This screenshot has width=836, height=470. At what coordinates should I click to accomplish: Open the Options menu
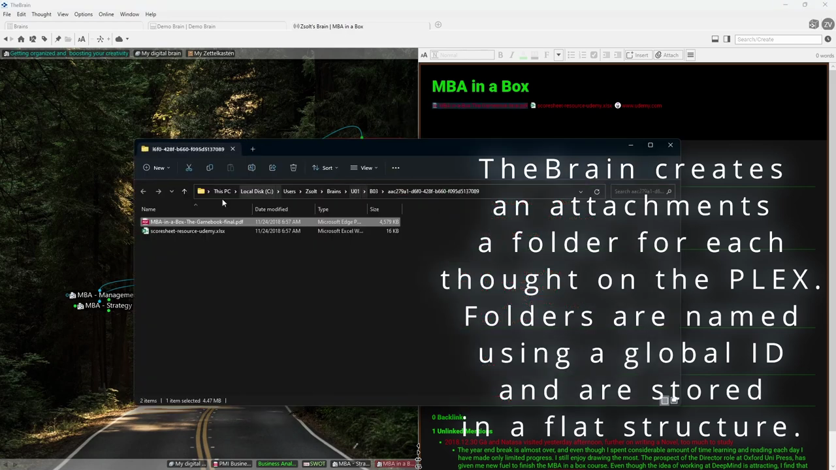click(83, 14)
